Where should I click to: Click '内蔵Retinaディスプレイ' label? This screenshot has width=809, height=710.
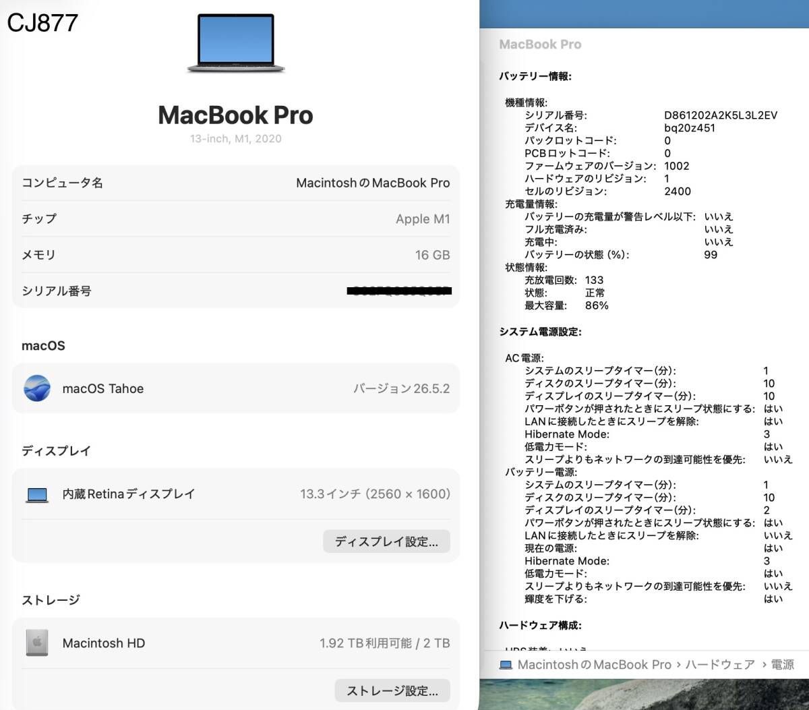coord(128,494)
